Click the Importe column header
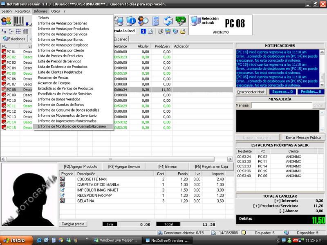This screenshot has height=245, width=327. tap(214, 174)
